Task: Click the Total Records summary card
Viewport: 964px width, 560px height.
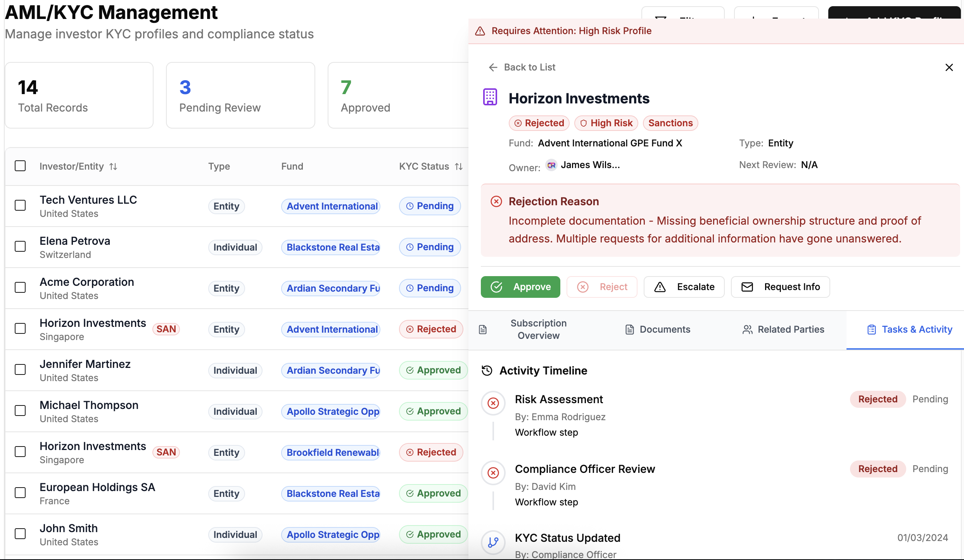Action: pyautogui.click(x=79, y=95)
